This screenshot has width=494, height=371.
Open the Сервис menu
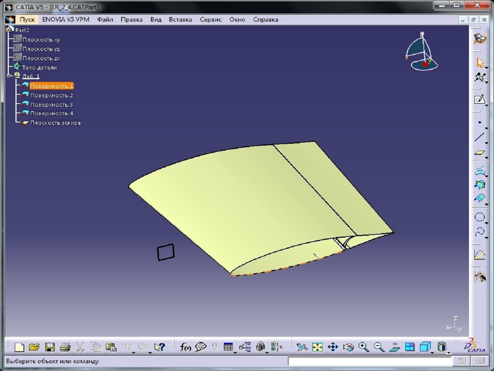(x=210, y=19)
